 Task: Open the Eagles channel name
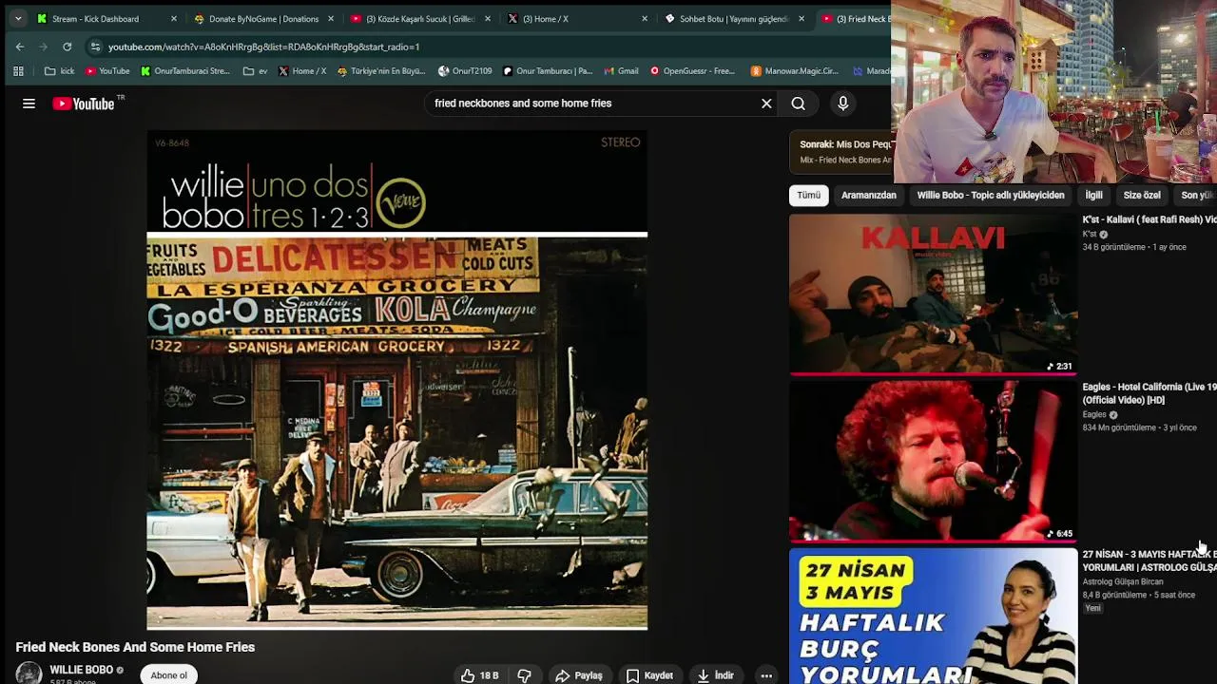1094,414
